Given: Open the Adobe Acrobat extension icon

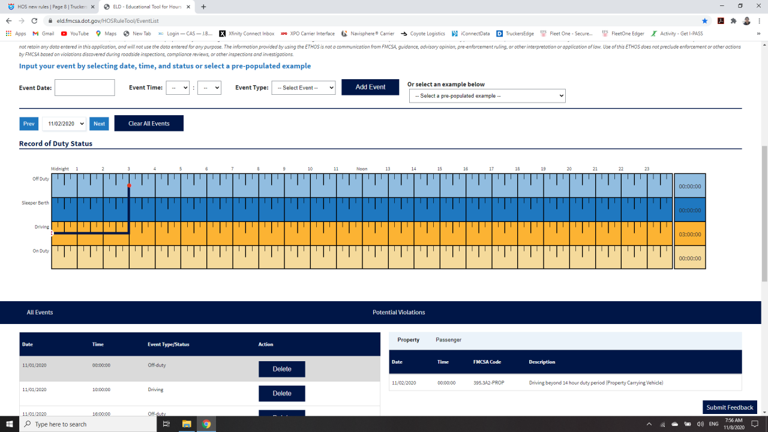Looking at the screenshot, I should coord(721,20).
